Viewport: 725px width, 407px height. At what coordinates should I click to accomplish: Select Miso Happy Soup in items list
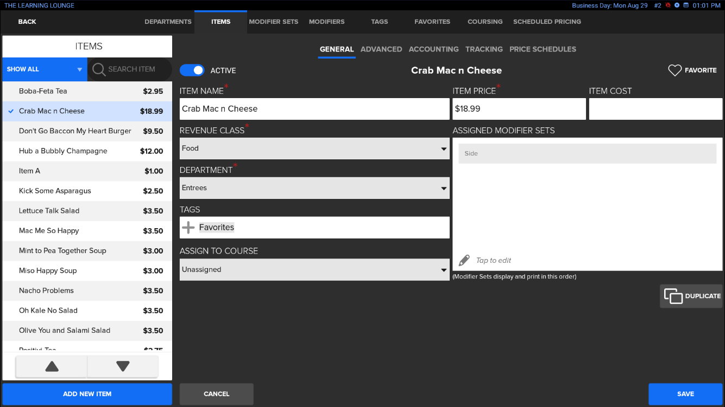[x=87, y=270]
